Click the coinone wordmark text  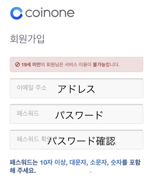(x=50, y=12)
